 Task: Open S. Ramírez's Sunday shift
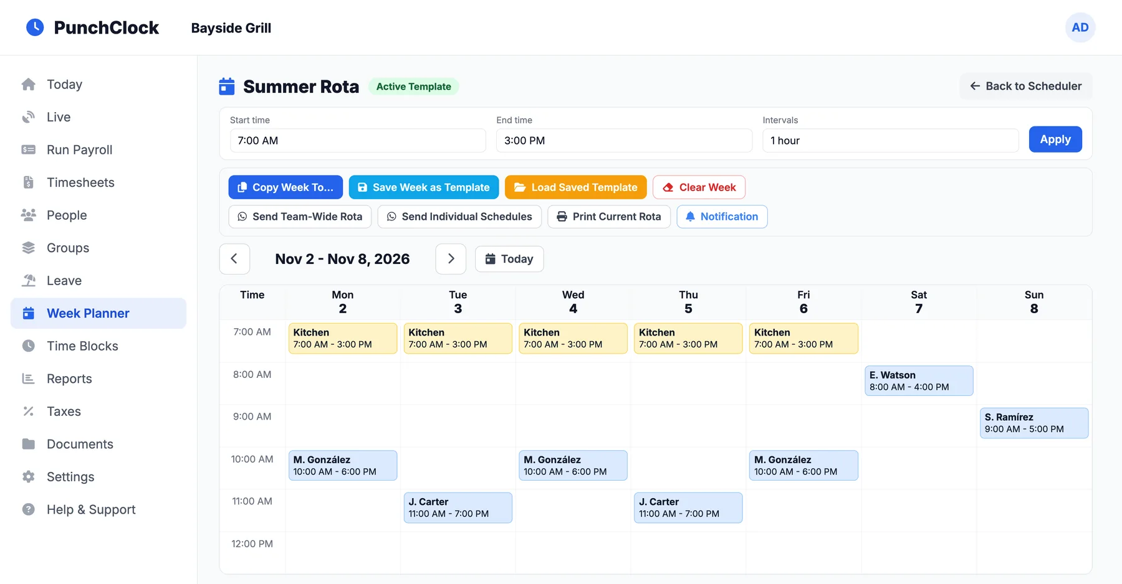click(x=1034, y=423)
